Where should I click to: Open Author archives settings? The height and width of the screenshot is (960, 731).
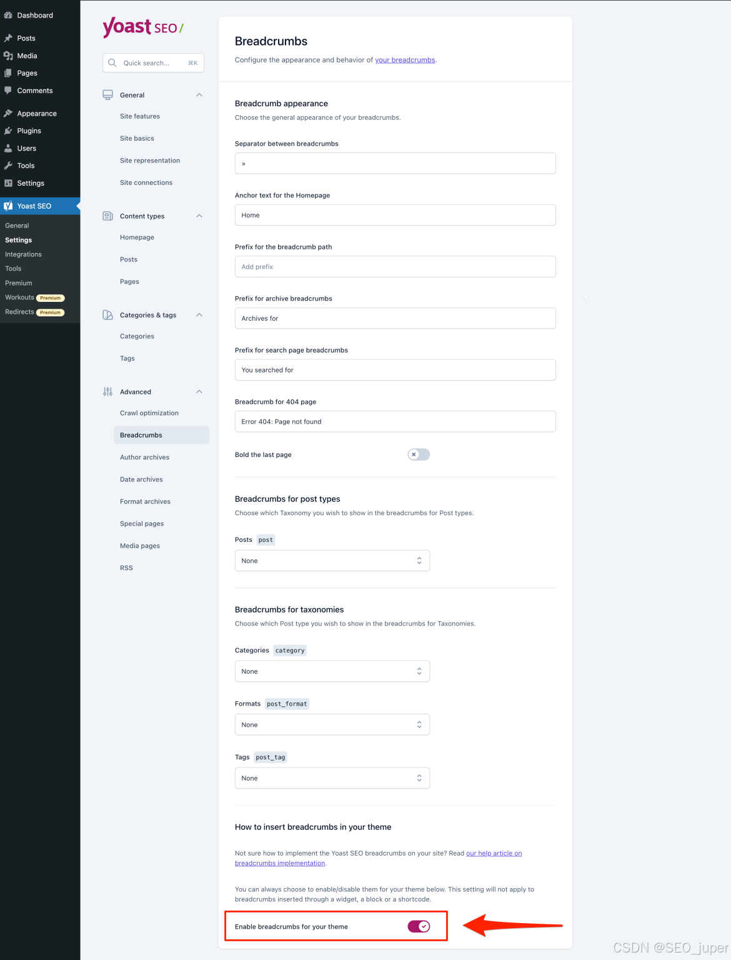[x=144, y=457]
